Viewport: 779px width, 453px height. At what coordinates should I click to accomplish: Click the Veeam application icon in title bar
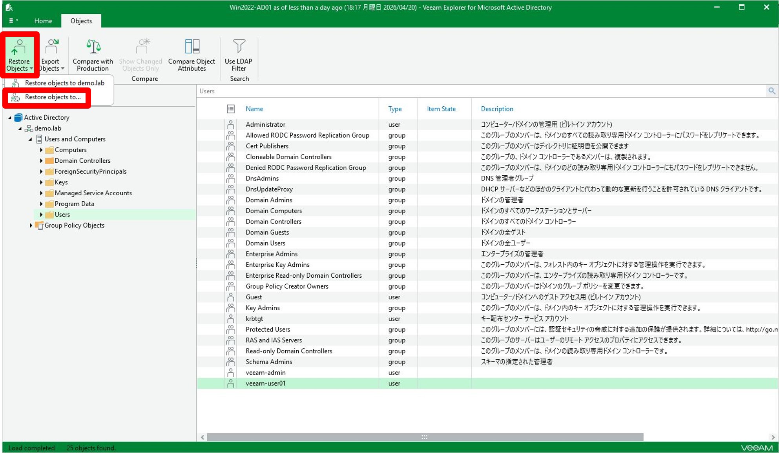(x=9, y=7)
